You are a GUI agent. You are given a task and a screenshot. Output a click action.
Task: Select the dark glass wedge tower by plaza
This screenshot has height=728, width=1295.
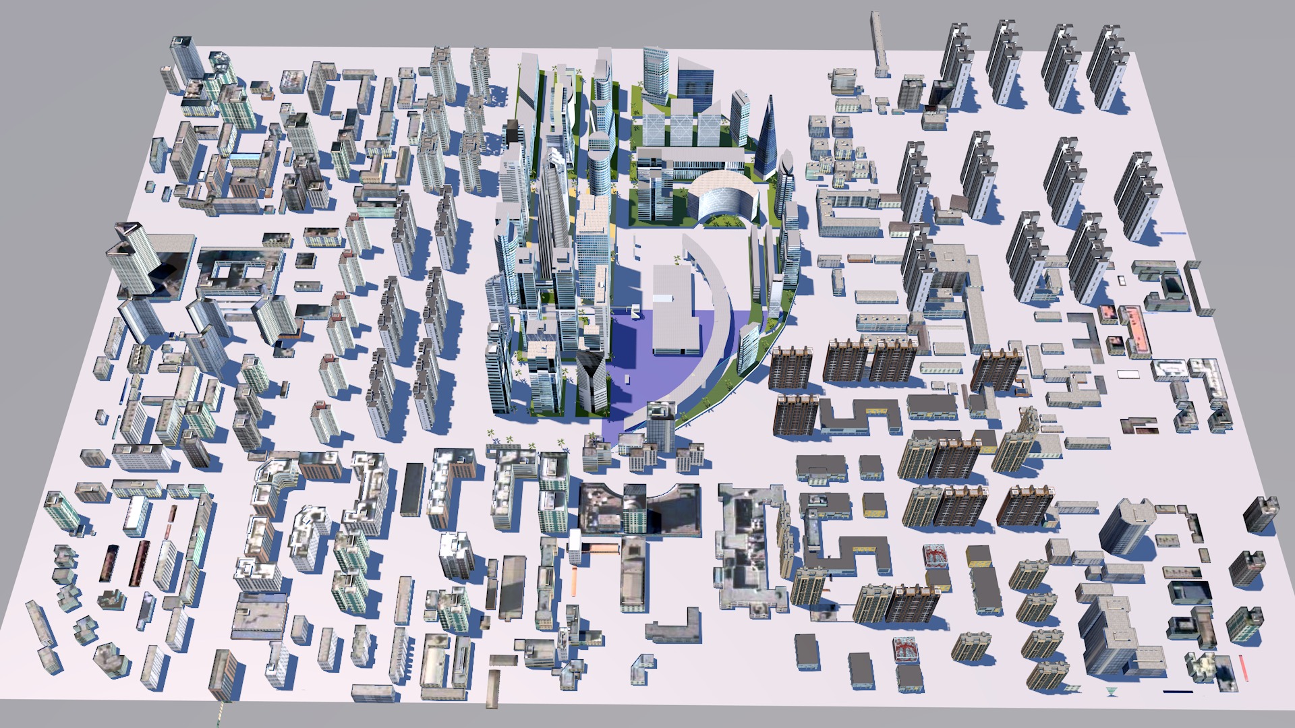(593, 381)
